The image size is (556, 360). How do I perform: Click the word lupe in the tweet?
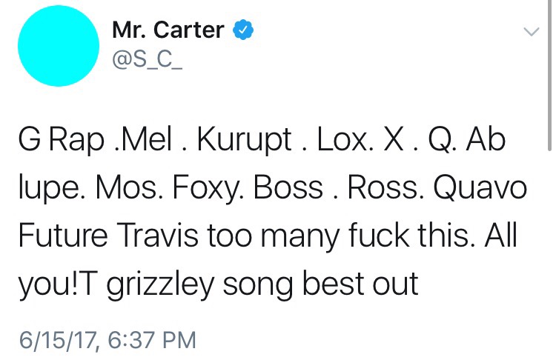pyautogui.click(x=49, y=190)
